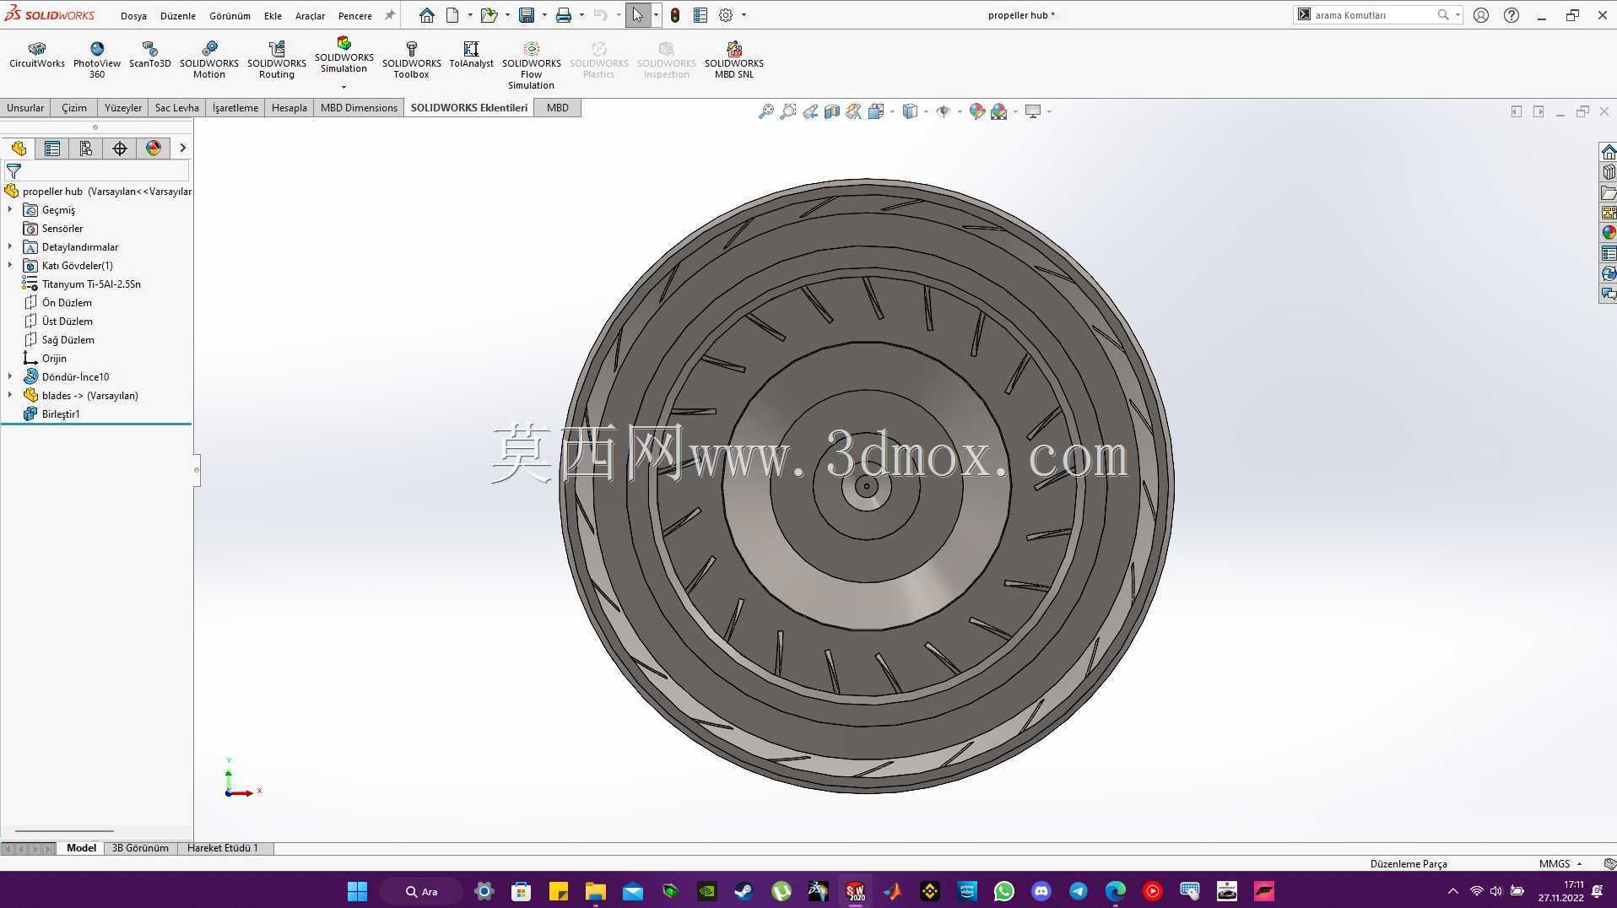The height and width of the screenshot is (908, 1617).
Task: Open DisplayManager tab
Action: tap(154, 149)
